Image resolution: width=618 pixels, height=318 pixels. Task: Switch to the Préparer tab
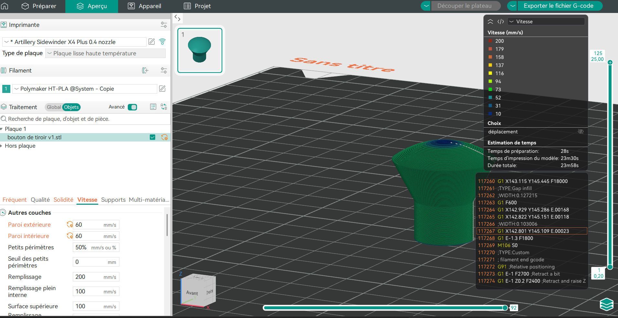[39, 6]
